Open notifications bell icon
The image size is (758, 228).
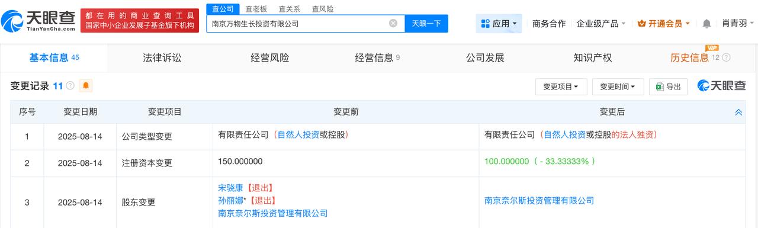pos(706,24)
